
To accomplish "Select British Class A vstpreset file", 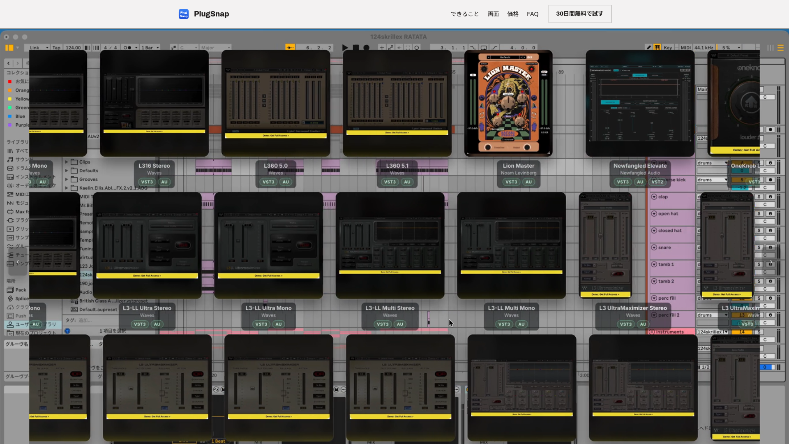I will click(113, 301).
